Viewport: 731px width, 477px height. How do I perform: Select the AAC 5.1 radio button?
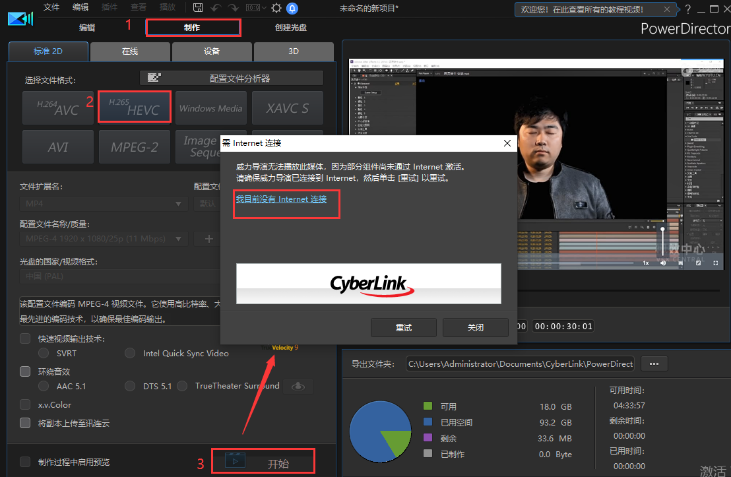click(x=44, y=386)
